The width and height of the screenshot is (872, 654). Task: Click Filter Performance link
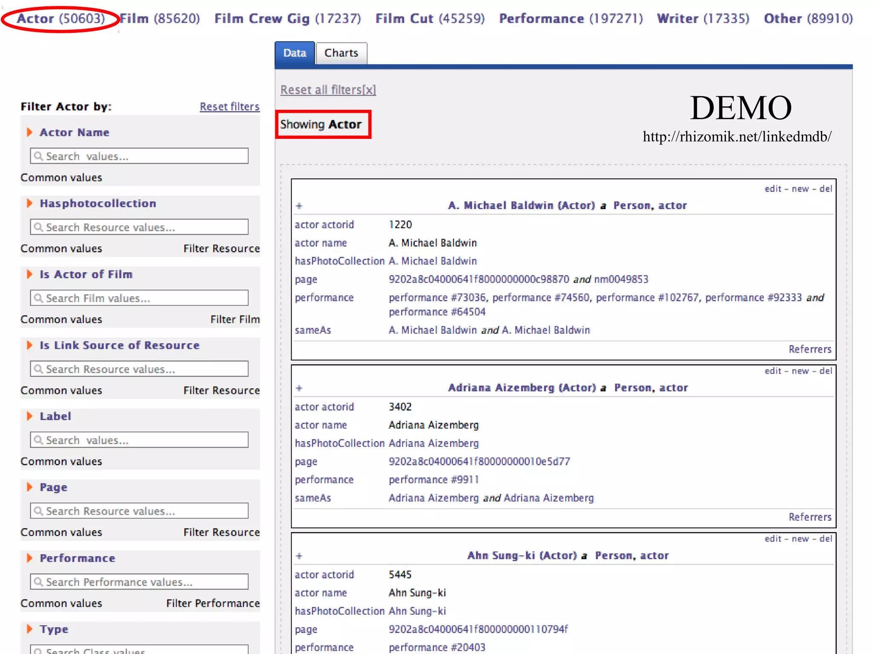pyautogui.click(x=213, y=603)
